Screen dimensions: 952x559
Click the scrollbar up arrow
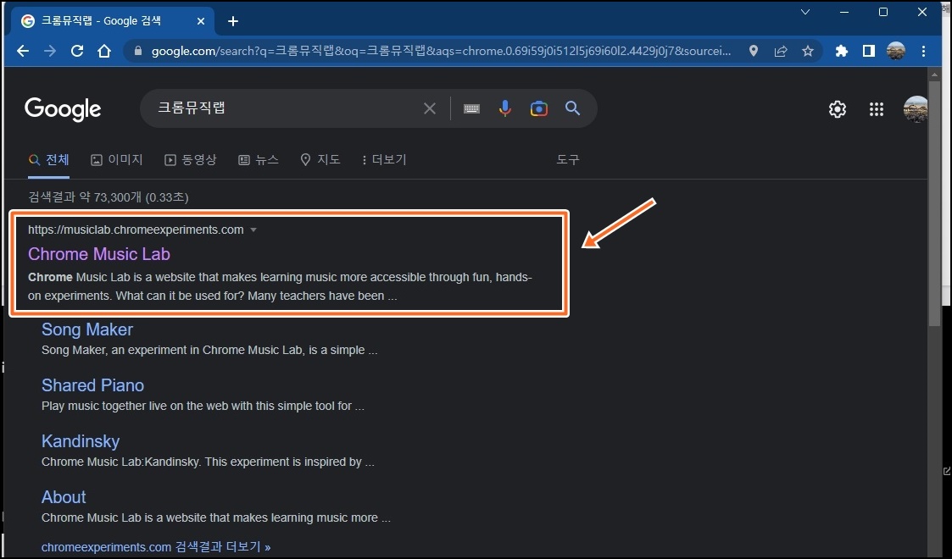(x=934, y=74)
